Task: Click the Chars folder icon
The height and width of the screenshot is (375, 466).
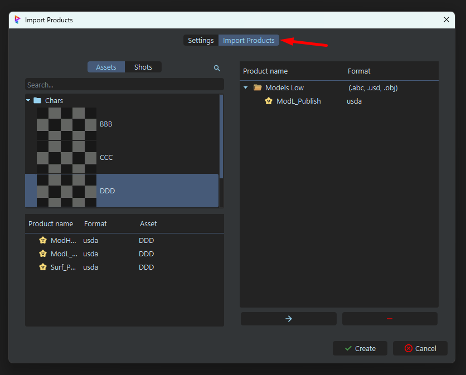Action: (x=37, y=100)
